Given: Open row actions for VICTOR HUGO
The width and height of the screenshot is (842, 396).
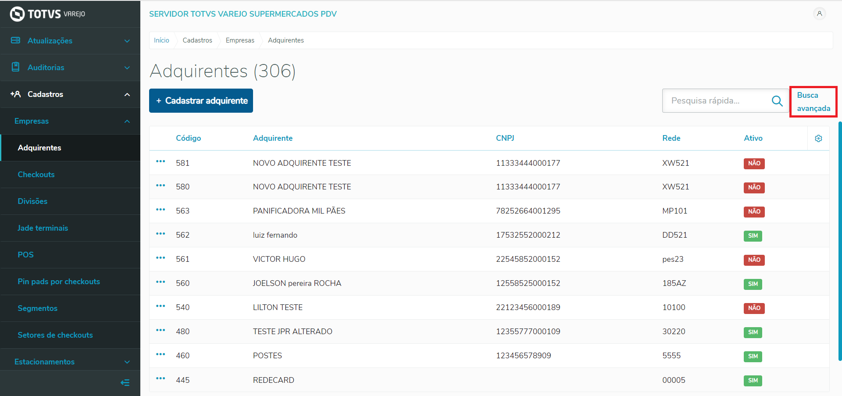Looking at the screenshot, I should pyautogui.click(x=161, y=258).
